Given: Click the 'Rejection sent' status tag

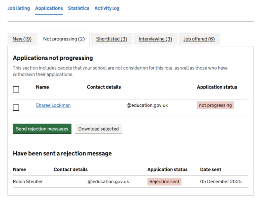Looking at the screenshot, I should (x=164, y=181).
